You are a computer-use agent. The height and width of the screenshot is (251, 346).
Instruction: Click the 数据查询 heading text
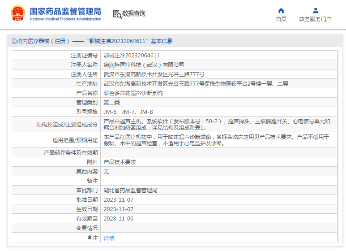pyautogui.click(x=134, y=13)
